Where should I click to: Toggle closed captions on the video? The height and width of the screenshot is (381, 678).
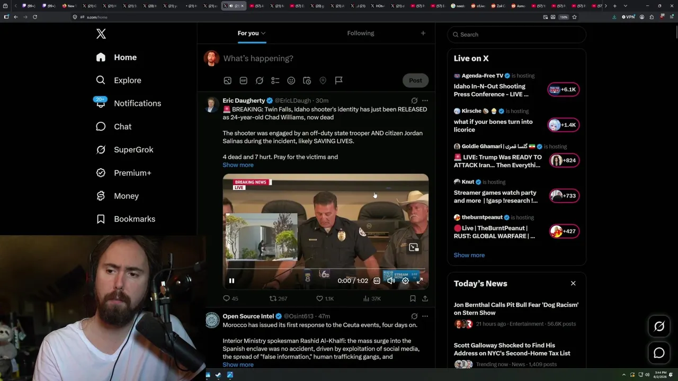[x=377, y=281]
